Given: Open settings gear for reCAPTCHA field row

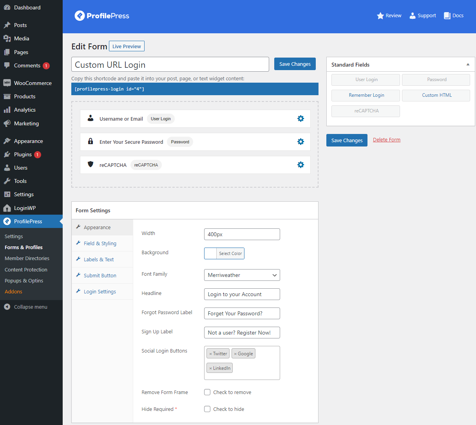Looking at the screenshot, I should coord(300,165).
